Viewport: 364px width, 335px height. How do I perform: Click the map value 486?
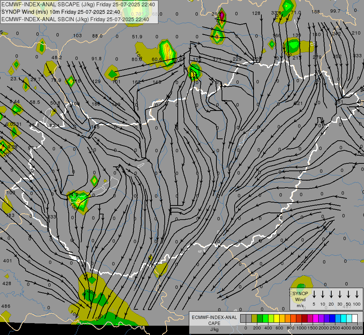coord(6,306)
